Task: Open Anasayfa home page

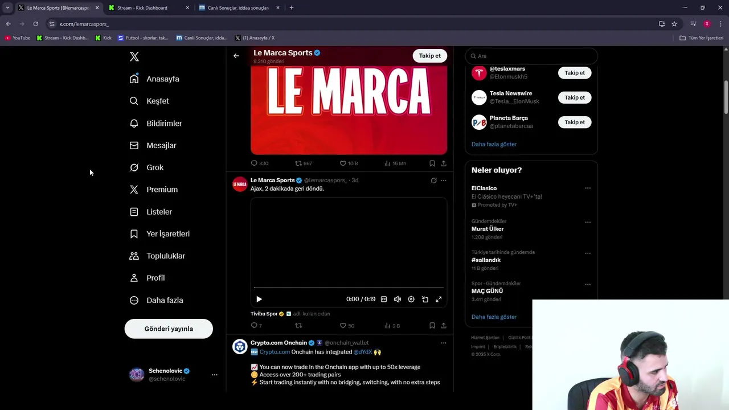Action: (154, 79)
